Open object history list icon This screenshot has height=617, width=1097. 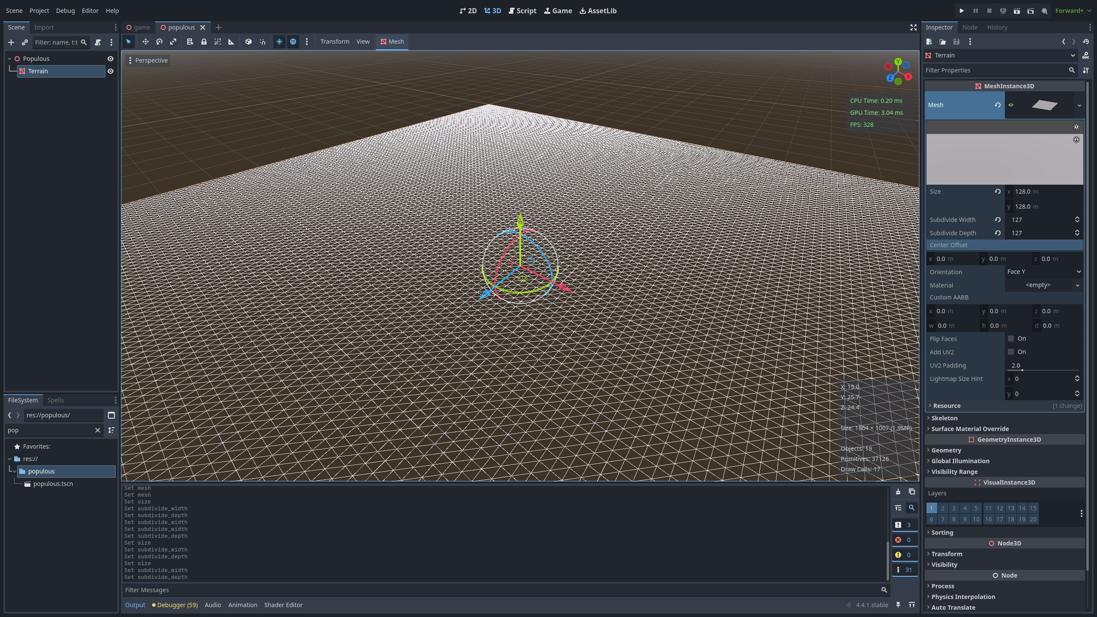tap(1086, 42)
